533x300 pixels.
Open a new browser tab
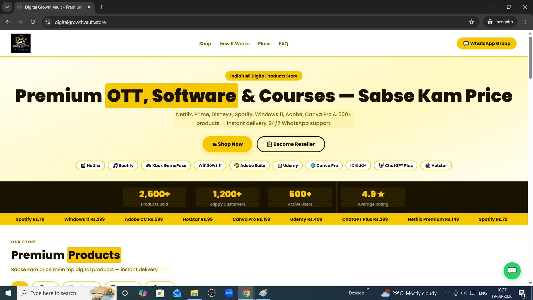102,7
